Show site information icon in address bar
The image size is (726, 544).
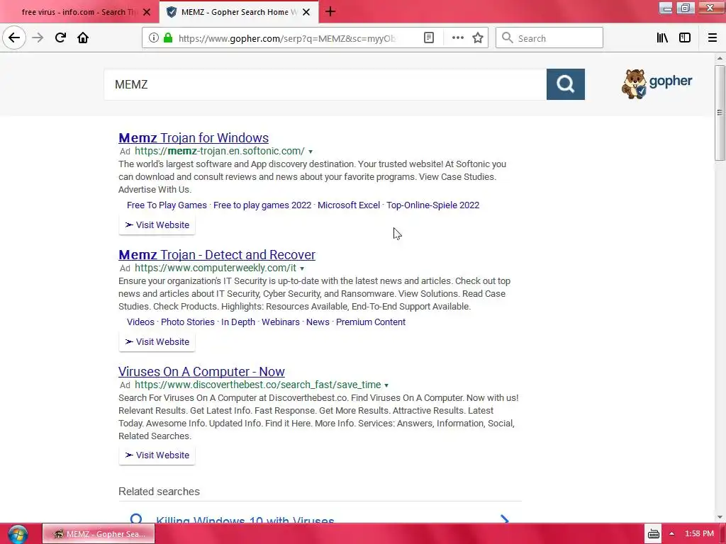[153, 38]
